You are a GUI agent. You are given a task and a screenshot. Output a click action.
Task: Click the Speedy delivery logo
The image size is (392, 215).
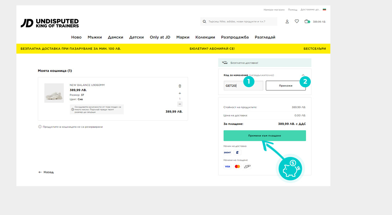point(237,152)
